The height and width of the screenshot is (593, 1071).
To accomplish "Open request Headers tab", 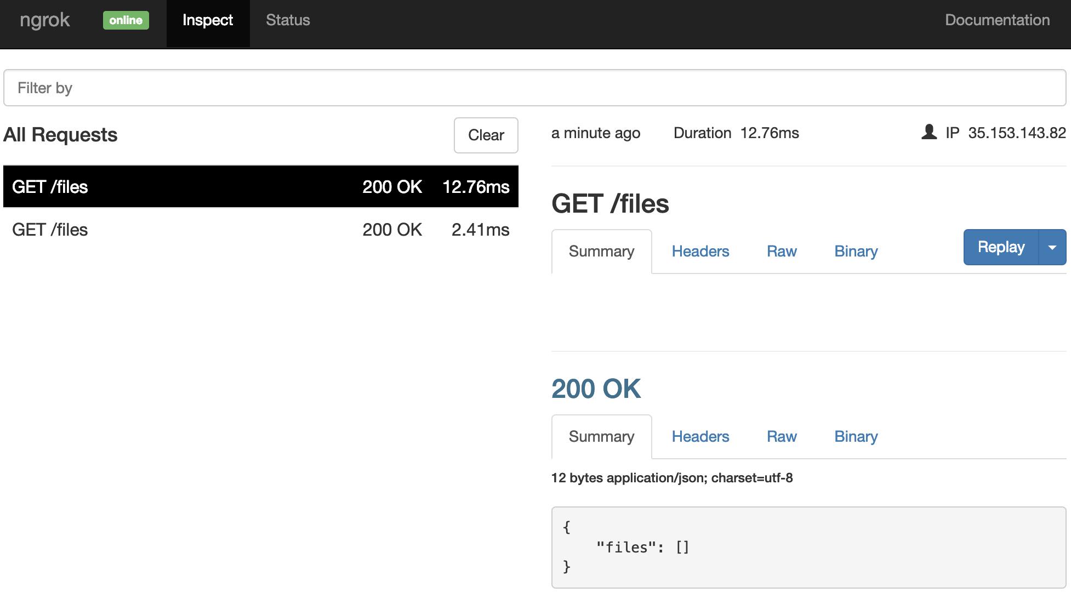I will (700, 252).
